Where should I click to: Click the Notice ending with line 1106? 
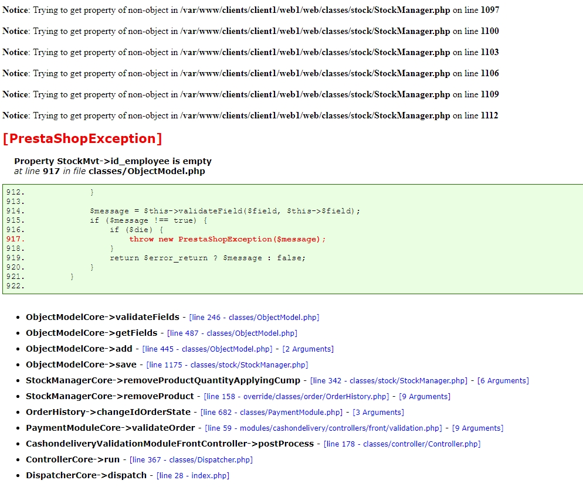[250, 74]
